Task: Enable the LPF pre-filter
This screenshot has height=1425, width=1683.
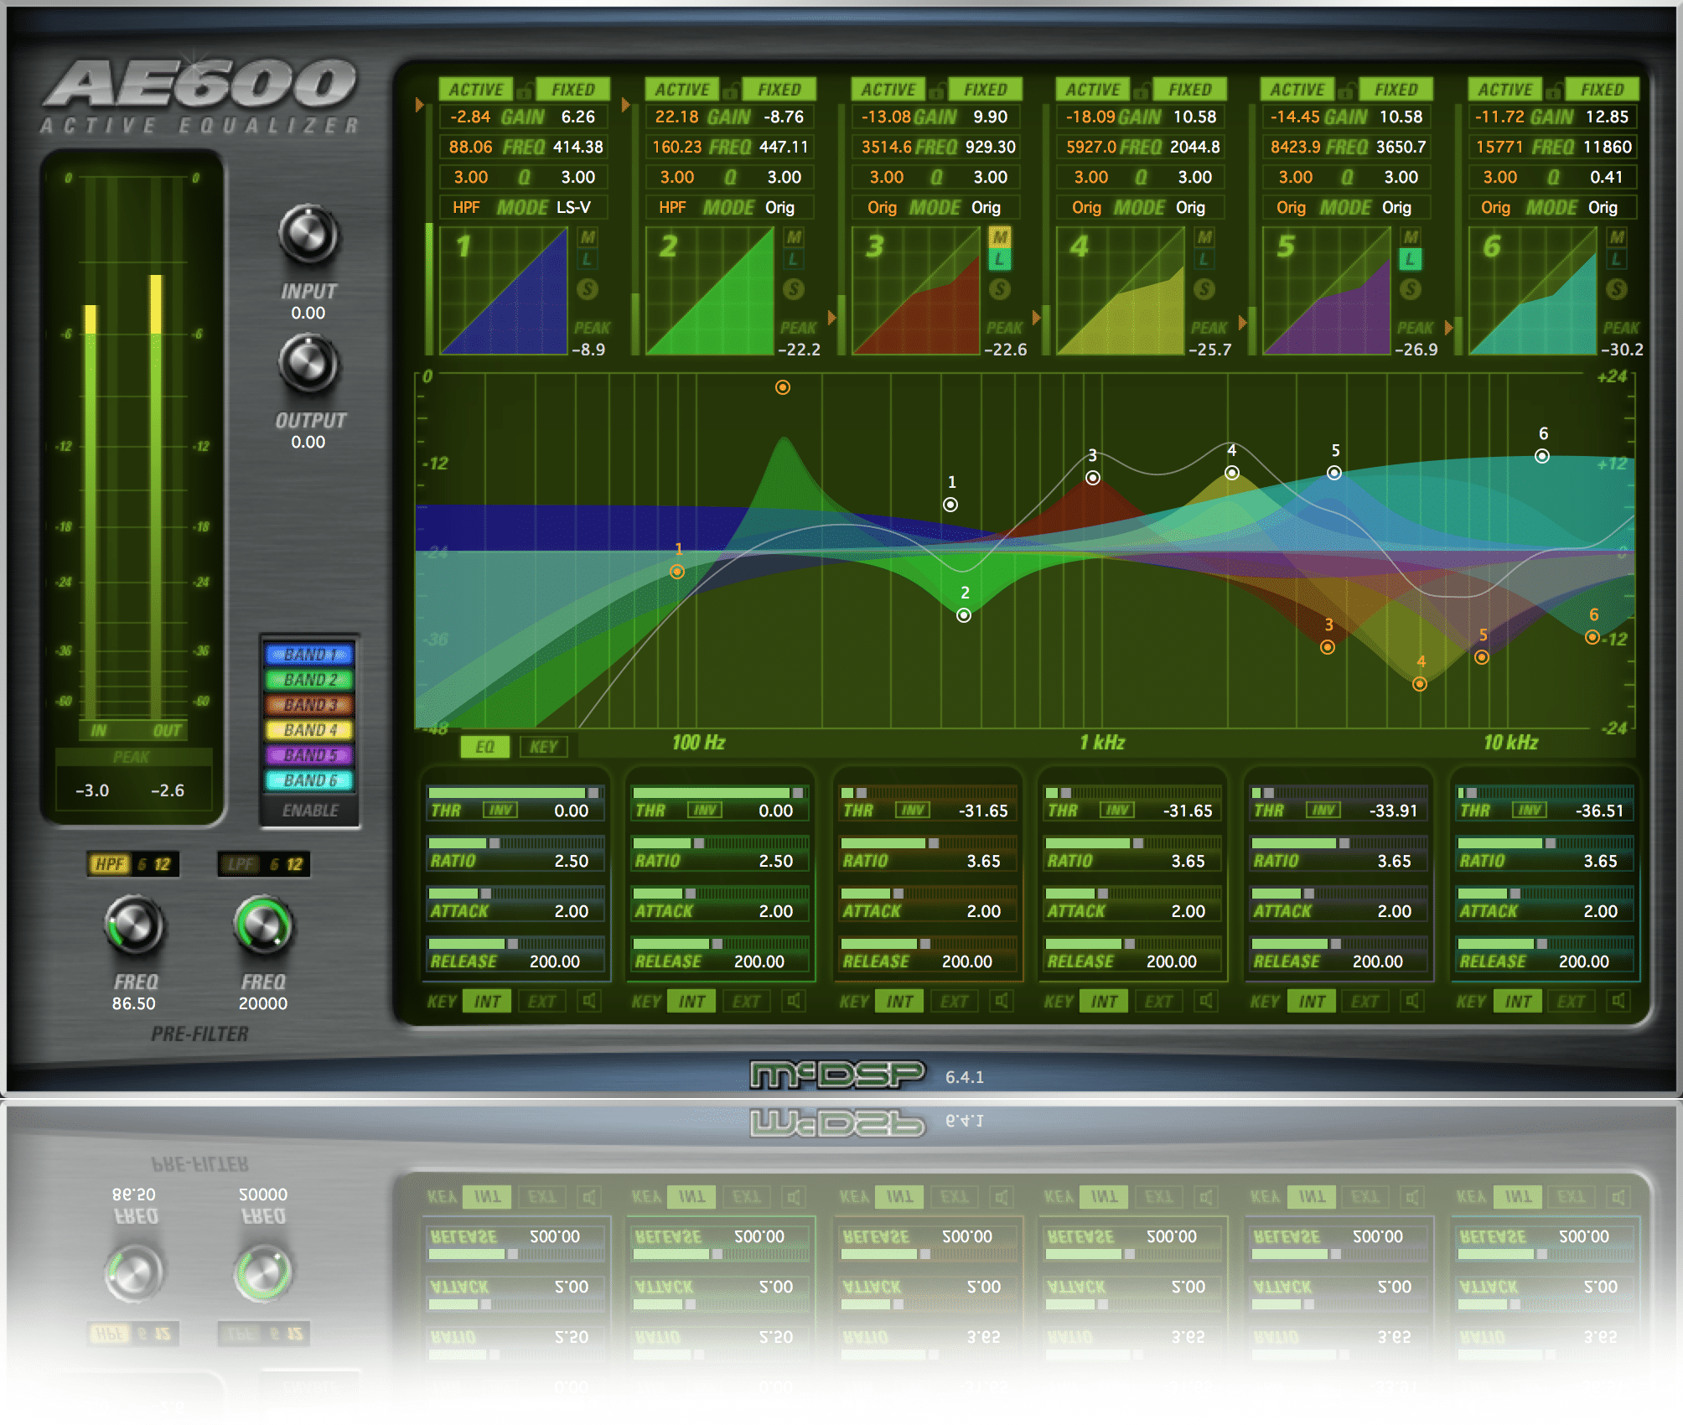Action: pyautogui.click(x=241, y=865)
